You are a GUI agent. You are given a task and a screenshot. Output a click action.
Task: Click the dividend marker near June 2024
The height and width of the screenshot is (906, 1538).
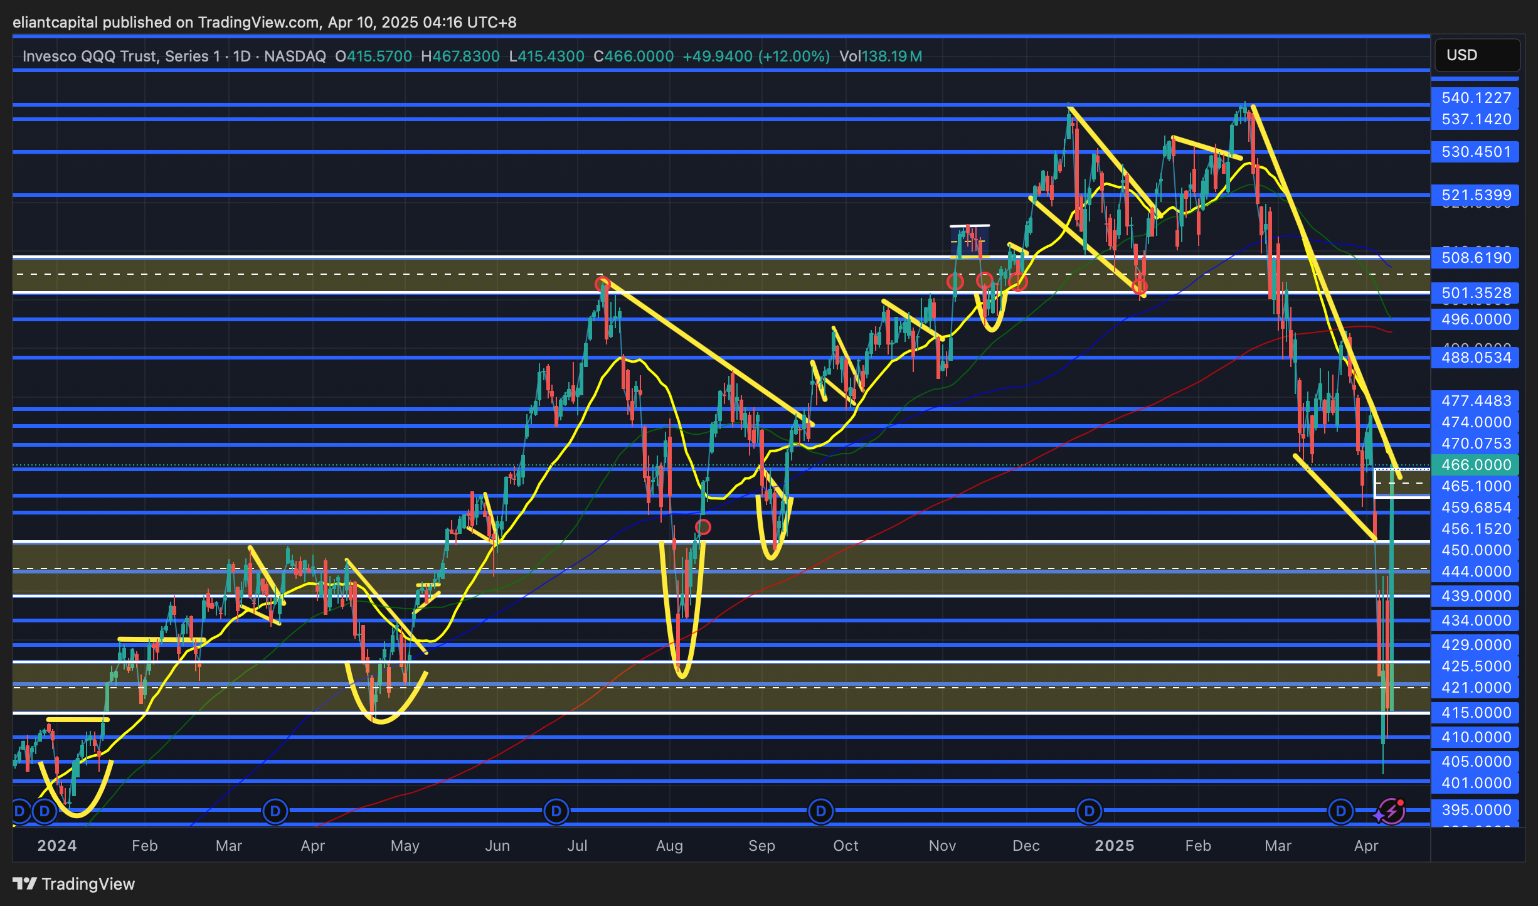[x=556, y=811]
